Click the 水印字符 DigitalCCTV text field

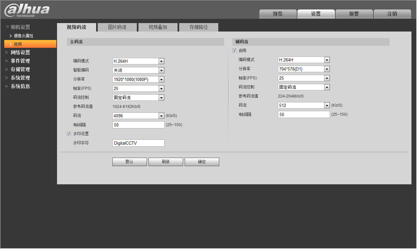click(138, 143)
